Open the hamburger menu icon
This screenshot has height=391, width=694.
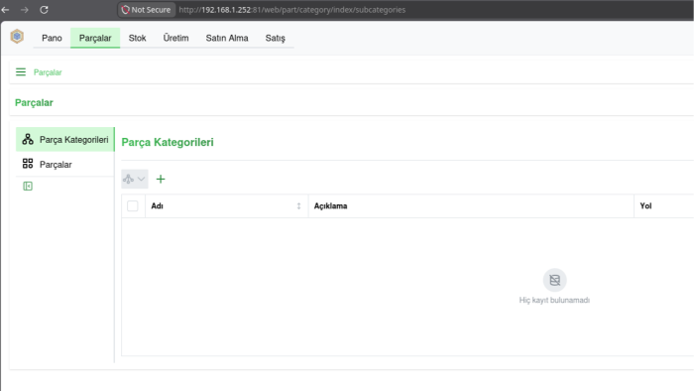(x=21, y=72)
